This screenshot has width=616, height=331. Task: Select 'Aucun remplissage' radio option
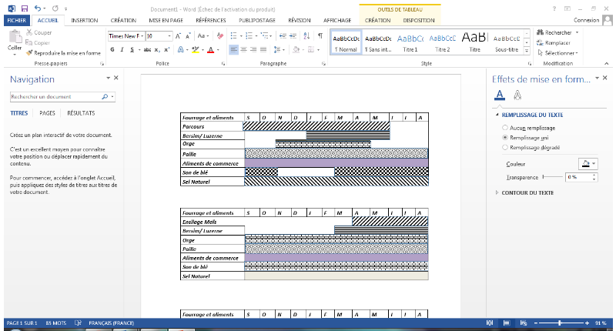tap(505, 127)
